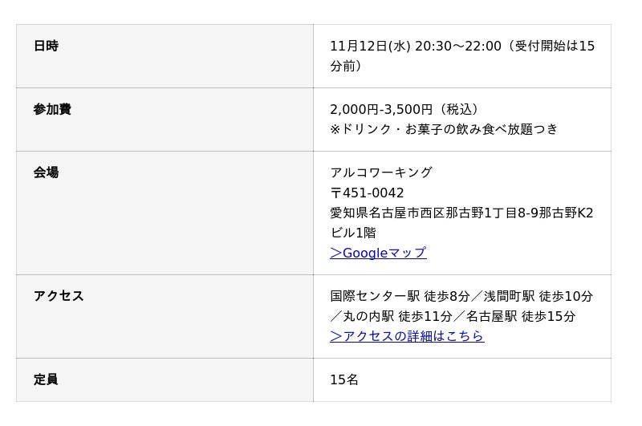
Task: Click the 定員 row header
Action: [x=46, y=379]
